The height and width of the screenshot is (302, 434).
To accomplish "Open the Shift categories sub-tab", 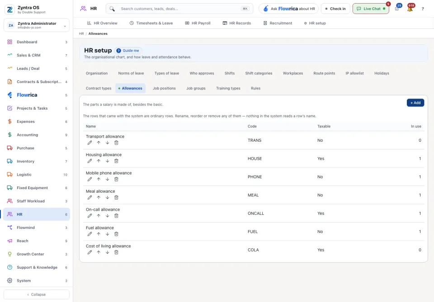I will point(259,73).
